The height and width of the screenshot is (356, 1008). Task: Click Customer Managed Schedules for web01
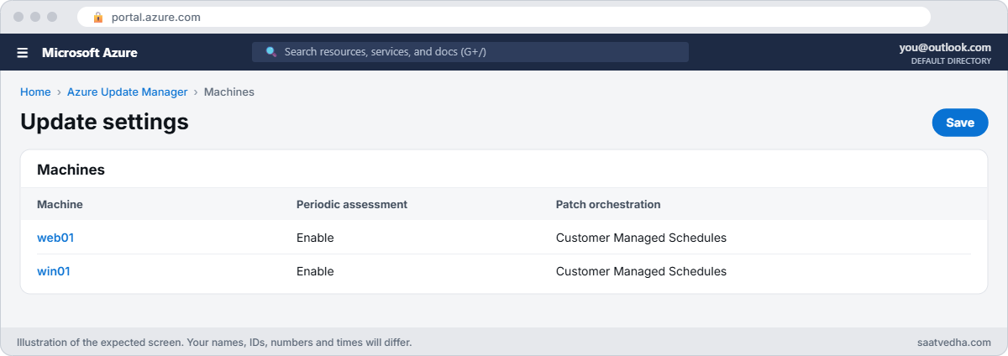pos(641,238)
